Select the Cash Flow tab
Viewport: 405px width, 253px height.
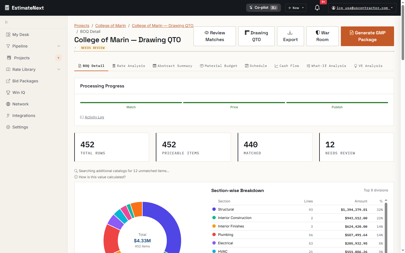(x=287, y=66)
